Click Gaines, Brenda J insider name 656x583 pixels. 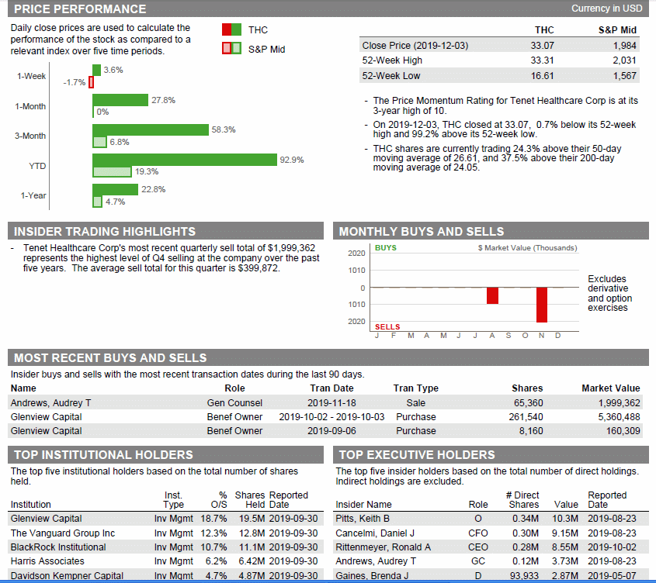point(372,575)
